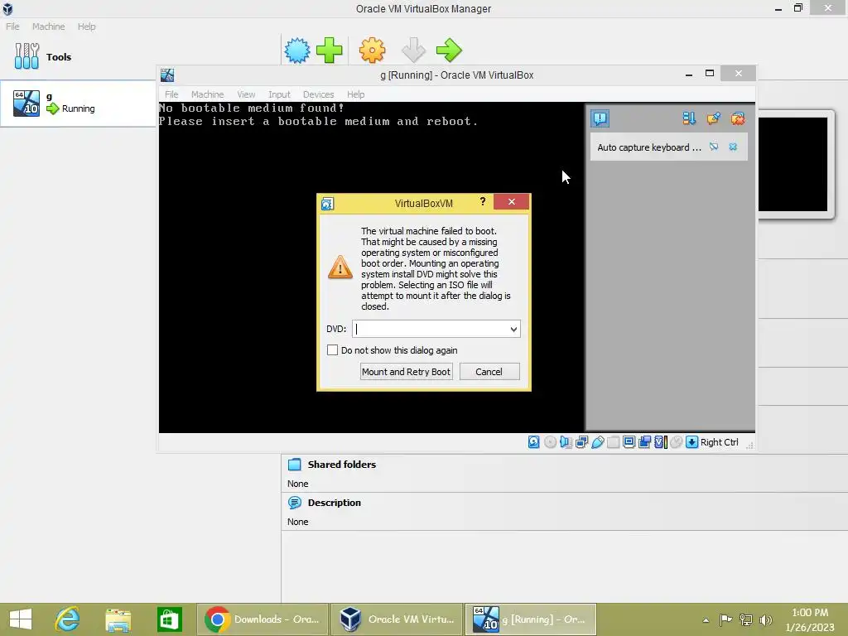Click the sort notifications arrow icon

pos(689,118)
